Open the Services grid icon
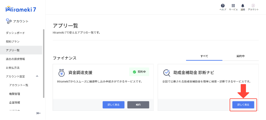Screen dimensions: 266x120 tap(233, 6)
